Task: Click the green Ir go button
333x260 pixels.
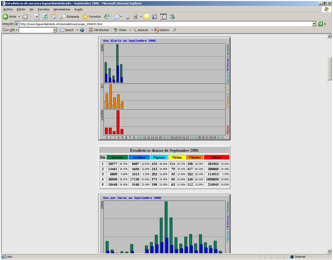Action: point(322,24)
